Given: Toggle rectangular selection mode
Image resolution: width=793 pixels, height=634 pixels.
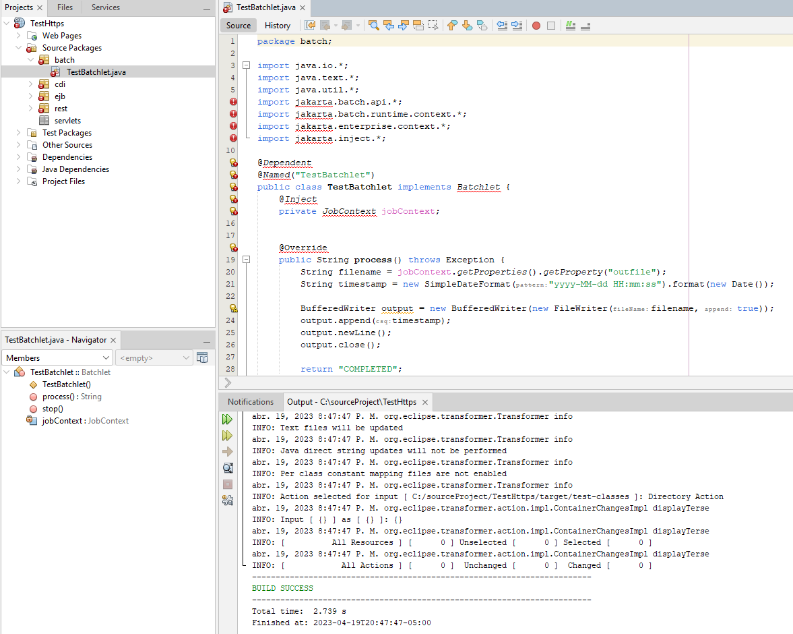Looking at the screenshot, I should click(432, 26).
